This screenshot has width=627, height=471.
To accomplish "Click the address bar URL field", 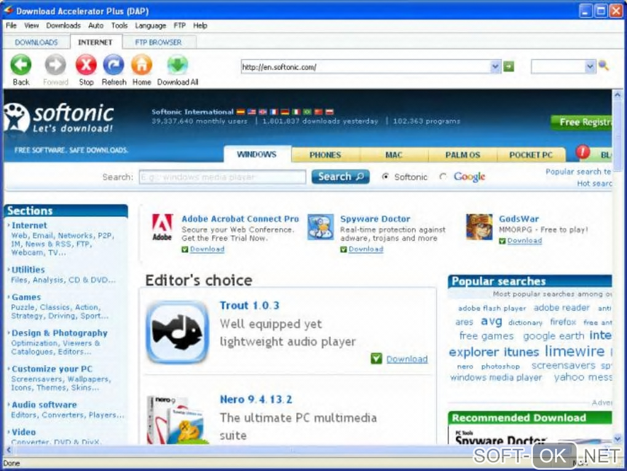I will (x=366, y=67).
